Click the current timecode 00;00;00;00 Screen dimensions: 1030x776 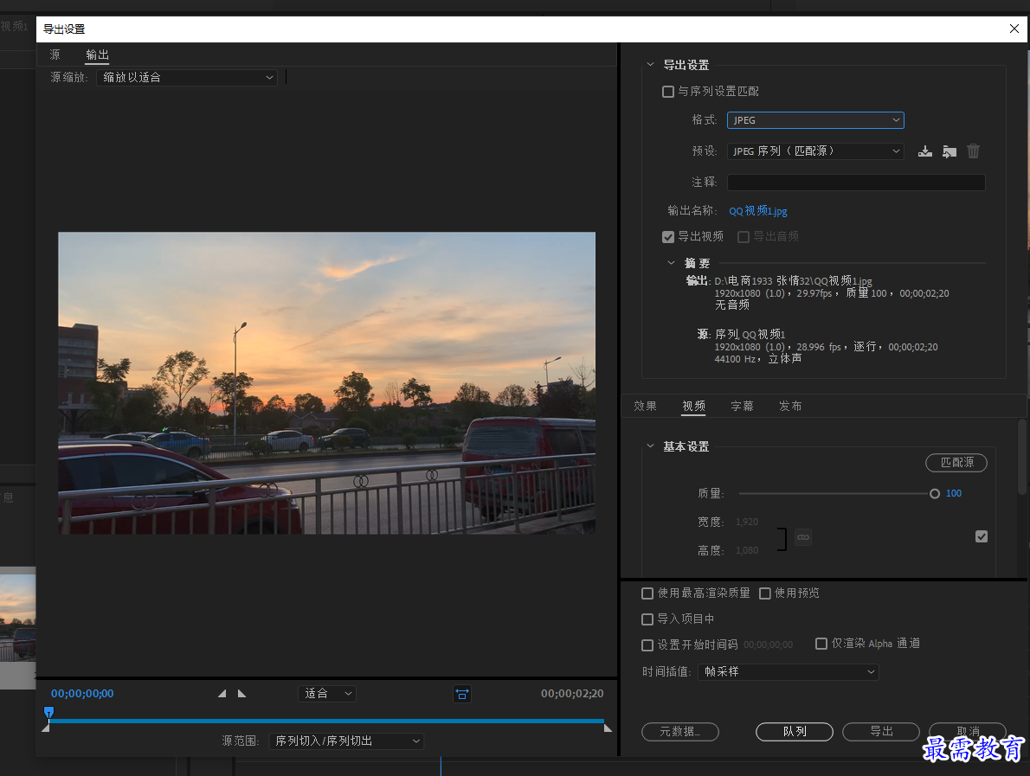click(x=82, y=694)
